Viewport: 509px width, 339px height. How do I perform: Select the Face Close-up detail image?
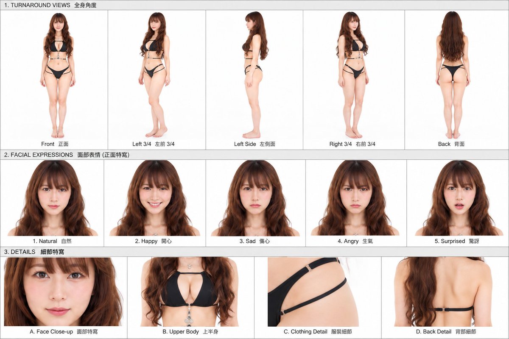tap(64, 292)
